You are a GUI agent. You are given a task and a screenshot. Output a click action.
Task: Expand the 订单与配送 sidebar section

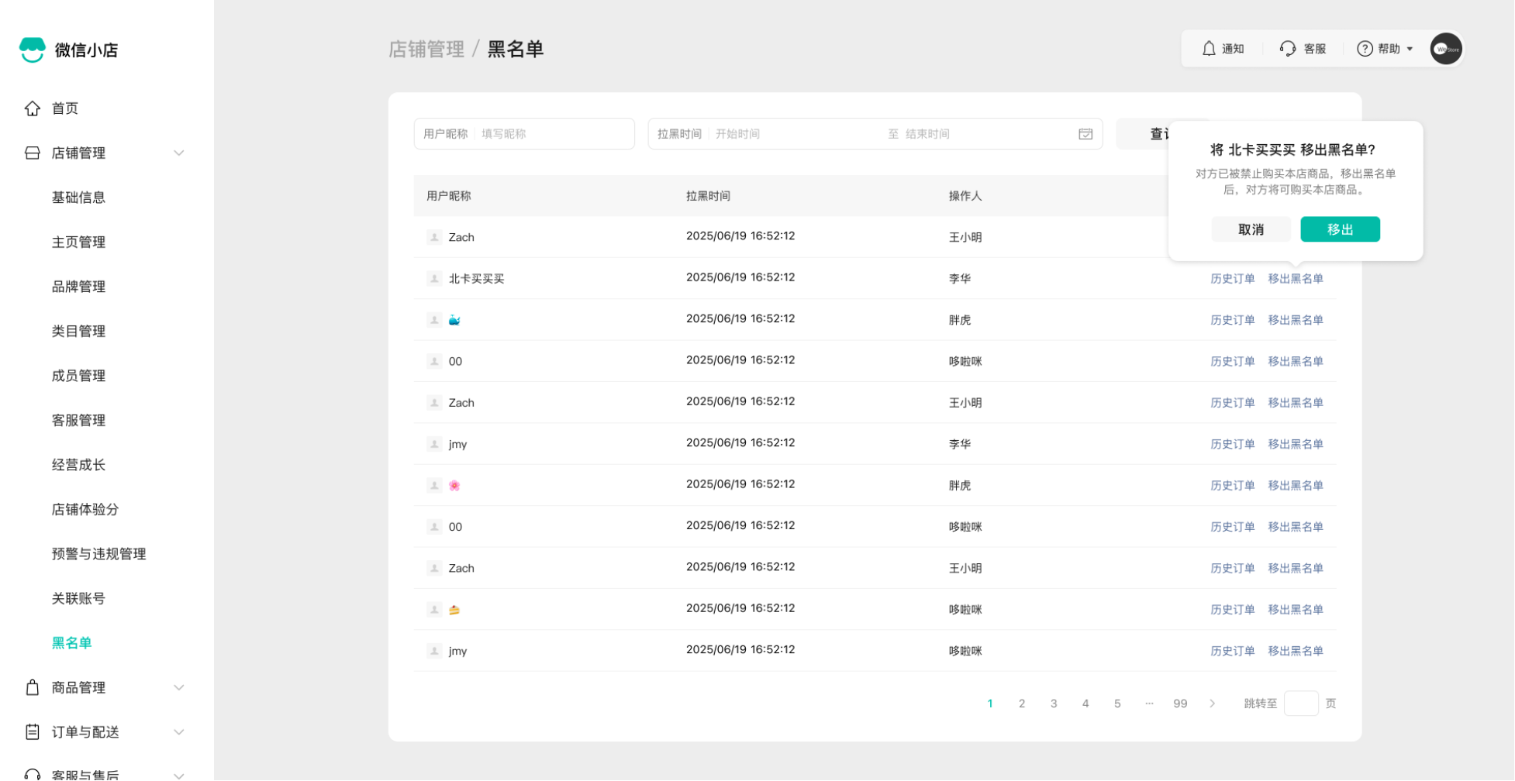click(x=179, y=732)
